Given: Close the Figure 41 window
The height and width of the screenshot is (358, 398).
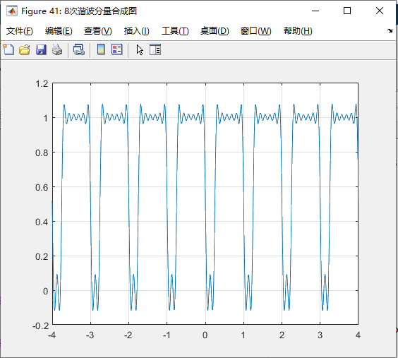Looking at the screenshot, I should point(380,11).
